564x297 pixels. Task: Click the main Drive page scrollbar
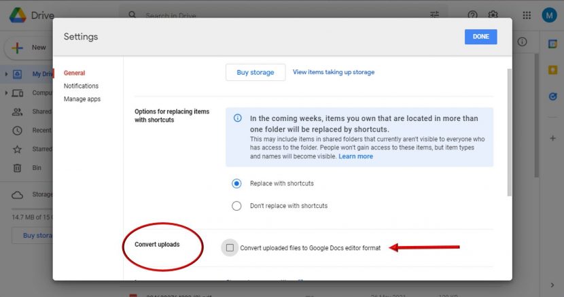click(x=537, y=115)
